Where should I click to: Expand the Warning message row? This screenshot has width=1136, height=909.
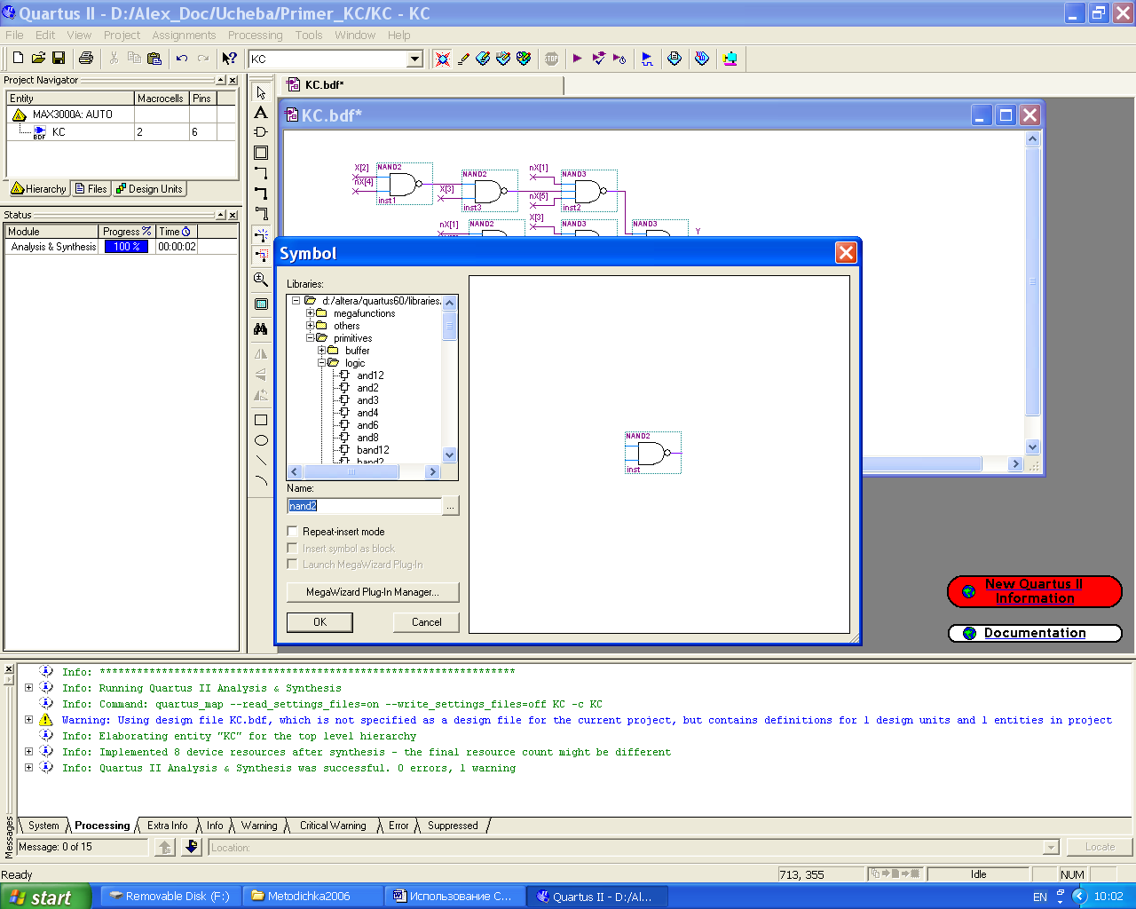pos(28,720)
